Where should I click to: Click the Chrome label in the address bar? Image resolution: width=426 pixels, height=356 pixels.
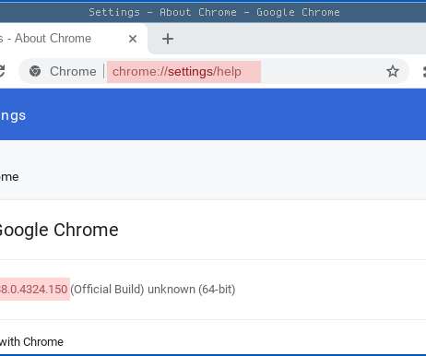tap(73, 71)
